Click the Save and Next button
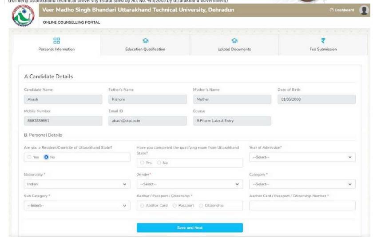This screenshot has width=373, height=238. pos(190,227)
